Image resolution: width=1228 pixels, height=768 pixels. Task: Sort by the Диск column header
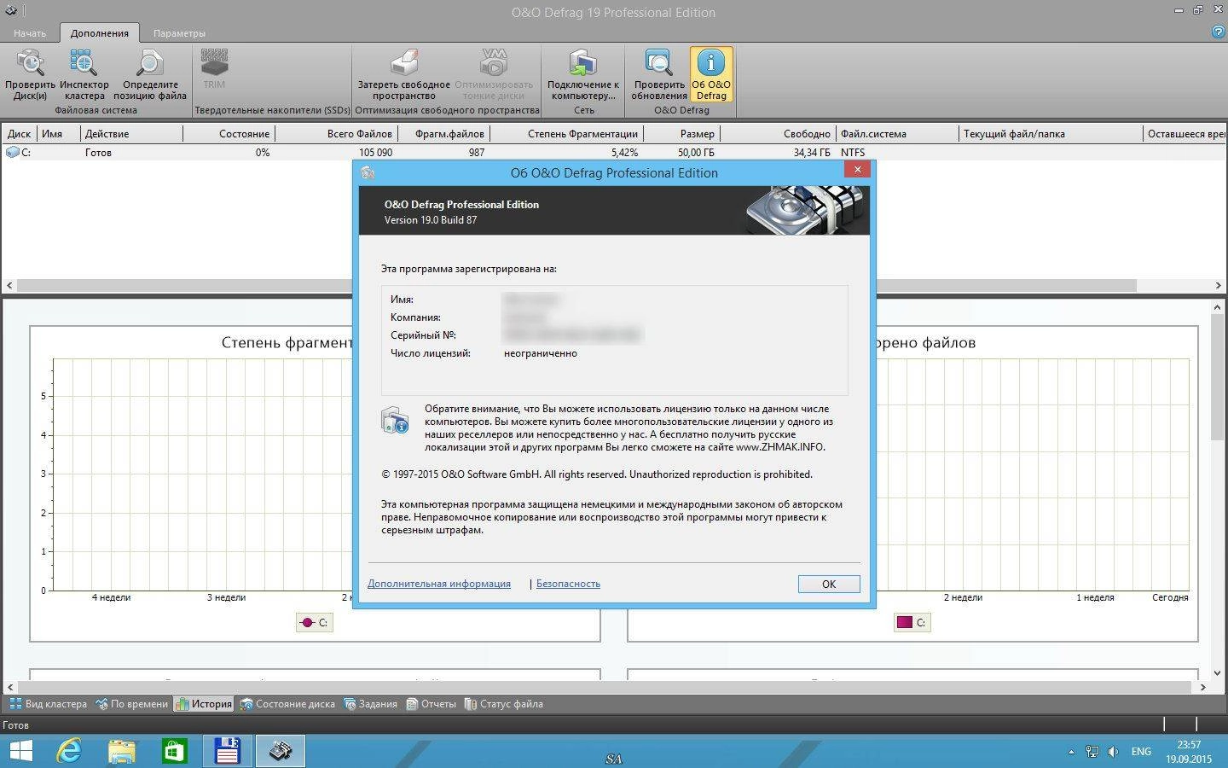coord(19,134)
